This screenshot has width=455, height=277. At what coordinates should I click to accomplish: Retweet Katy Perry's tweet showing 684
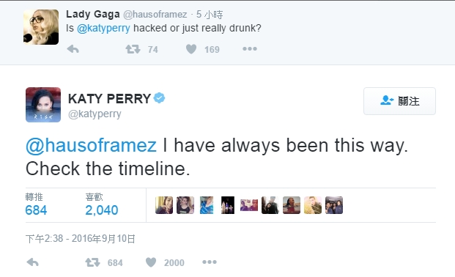tap(92, 262)
